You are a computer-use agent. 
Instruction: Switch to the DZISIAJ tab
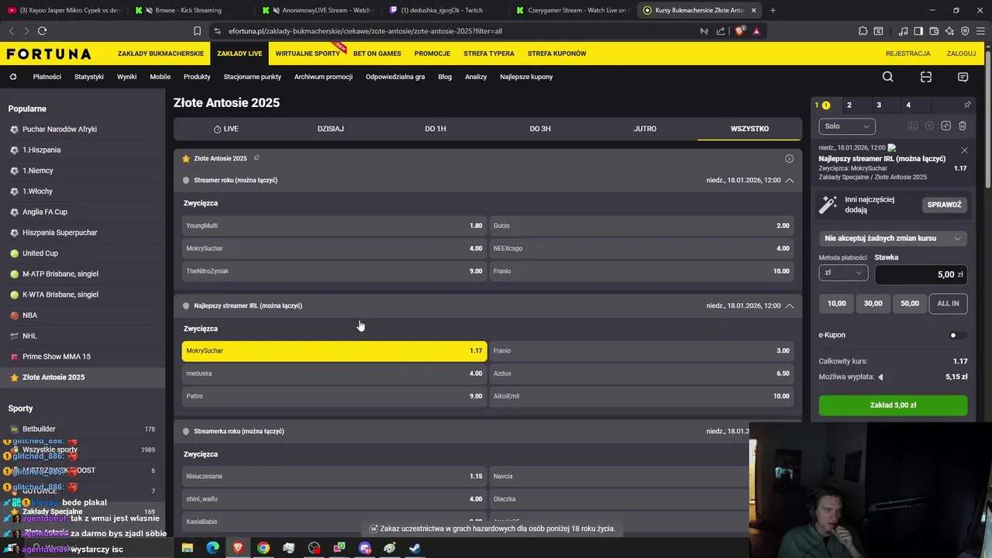(331, 129)
